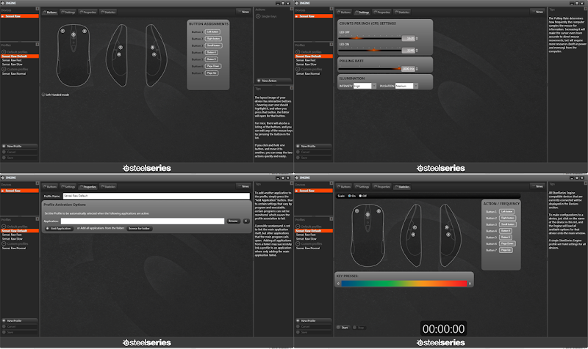The image size is (588, 349).
Task: Enable Left-Handed mode checkbox
Action: tap(43, 95)
